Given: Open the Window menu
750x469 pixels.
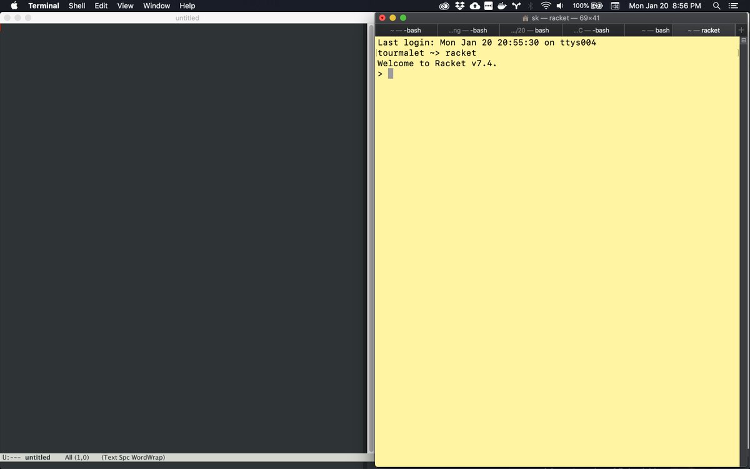Looking at the screenshot, I should (157, 6).
